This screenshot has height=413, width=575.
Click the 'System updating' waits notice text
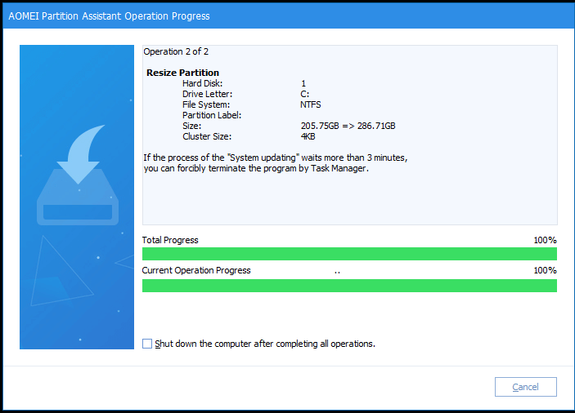[x=276, y=158]
